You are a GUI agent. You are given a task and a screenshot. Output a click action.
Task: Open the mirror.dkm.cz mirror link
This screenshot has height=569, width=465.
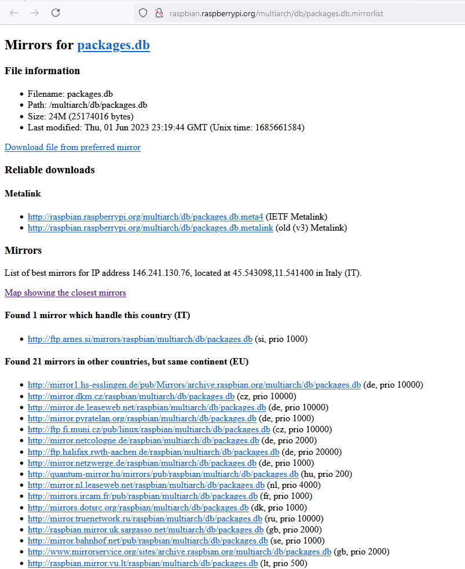click(x=131, y=396)
